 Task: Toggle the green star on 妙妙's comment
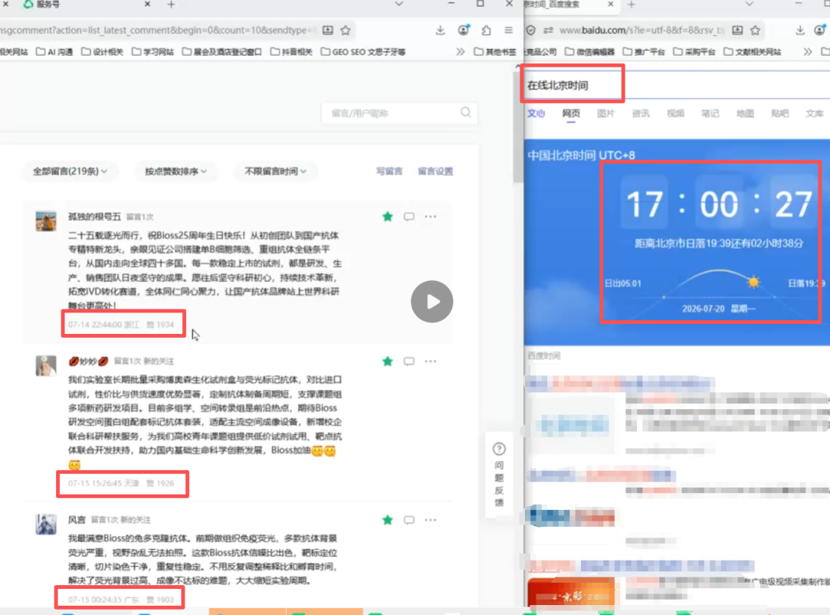click(x=387, y=361)
